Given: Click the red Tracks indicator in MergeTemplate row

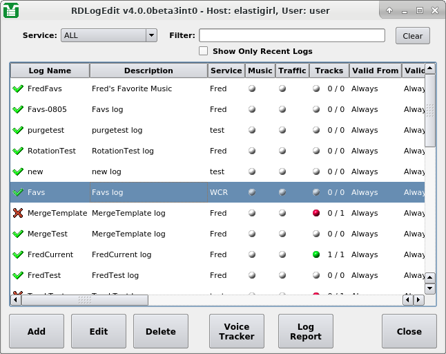Looking at the screenshot, I should 316,213.
